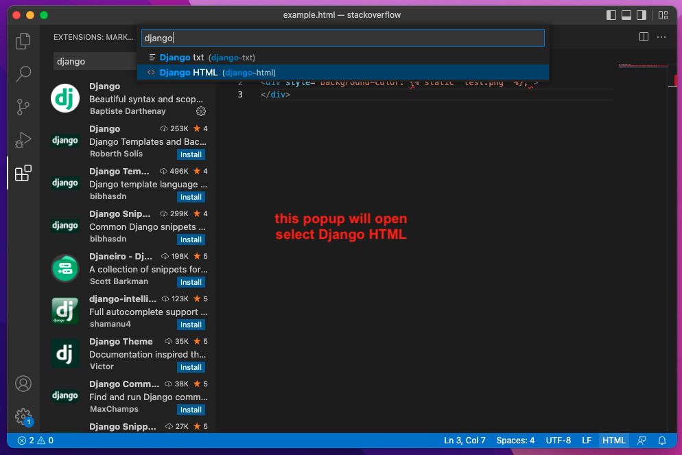
Task: Click Django Snipp... 27K extension title
Action: pyautogui.click(x=123, y=427)
